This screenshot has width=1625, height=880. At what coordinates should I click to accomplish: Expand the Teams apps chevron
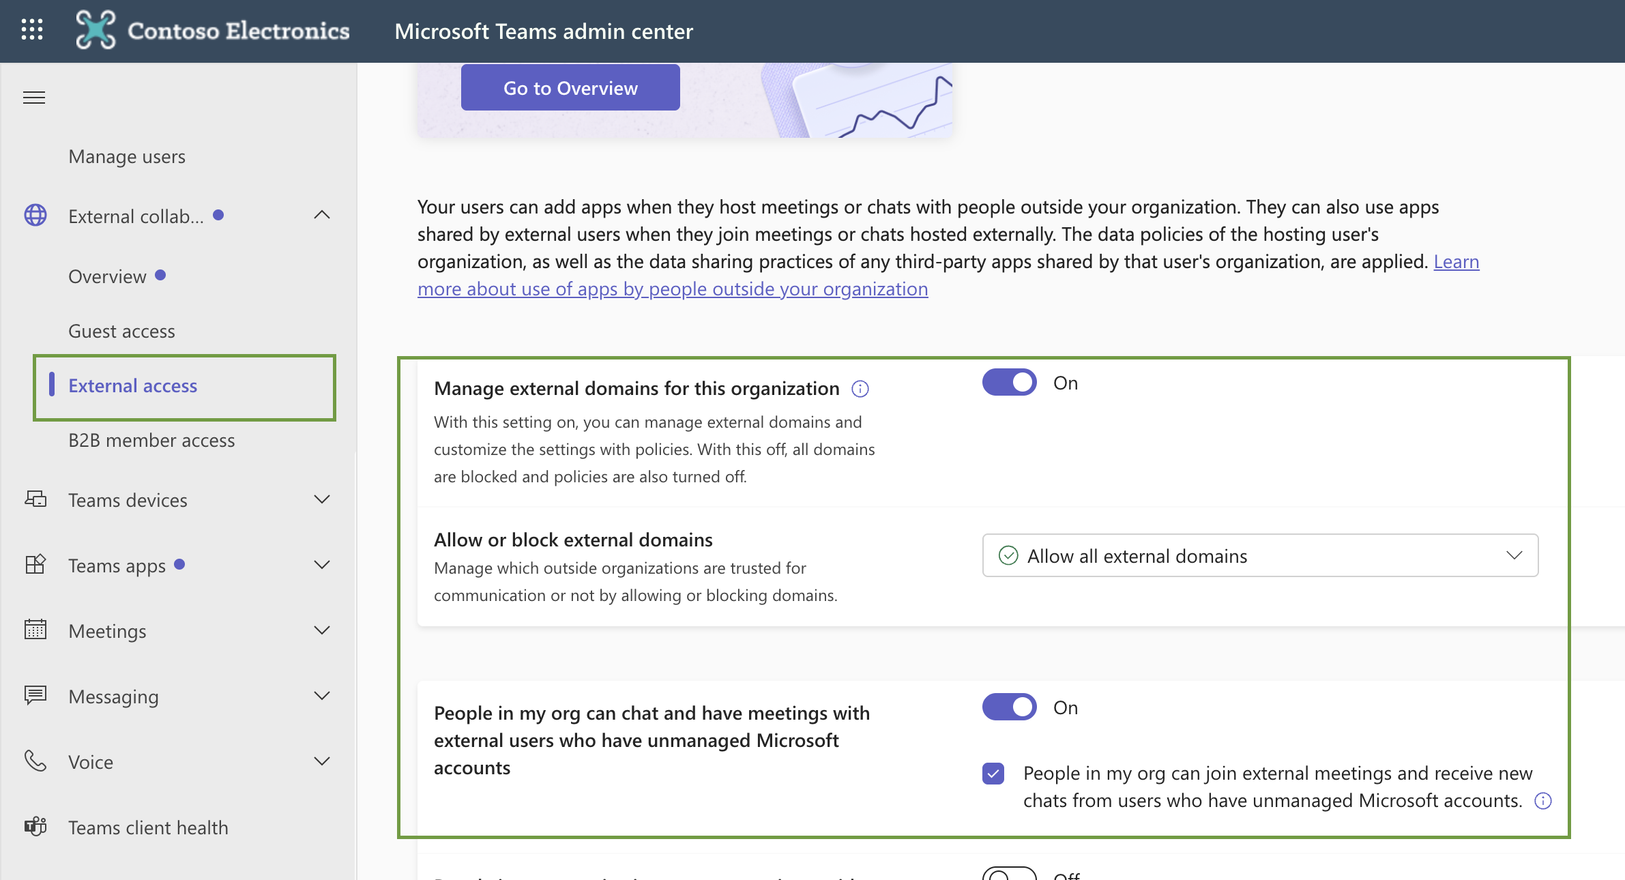[x=322, y=565]
